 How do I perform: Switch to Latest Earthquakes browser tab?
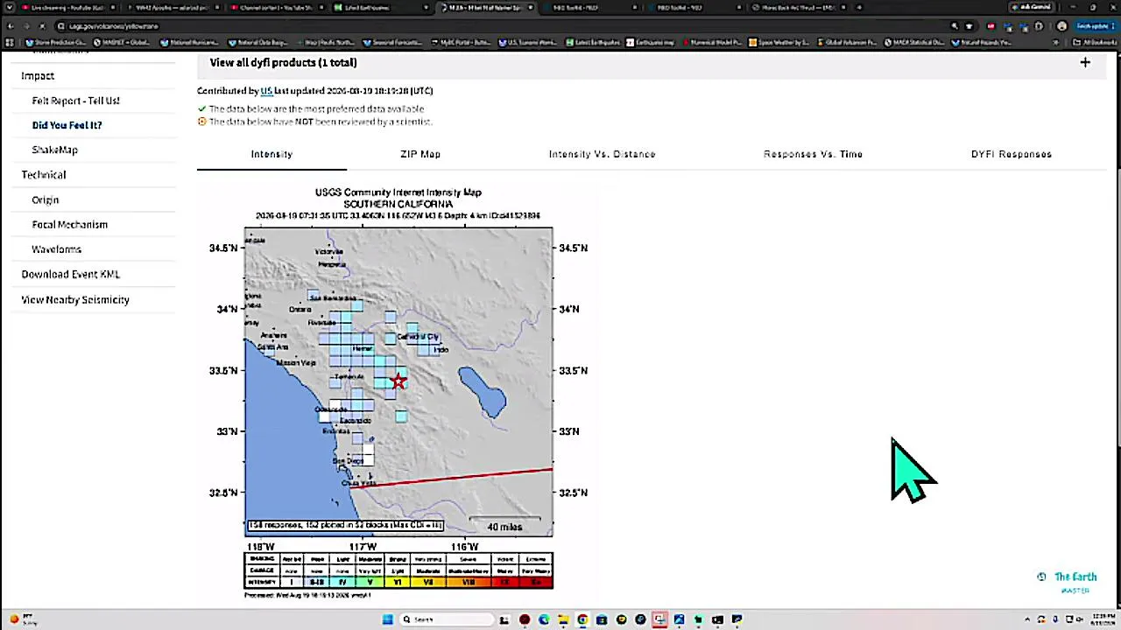click(x=382, y=7)
